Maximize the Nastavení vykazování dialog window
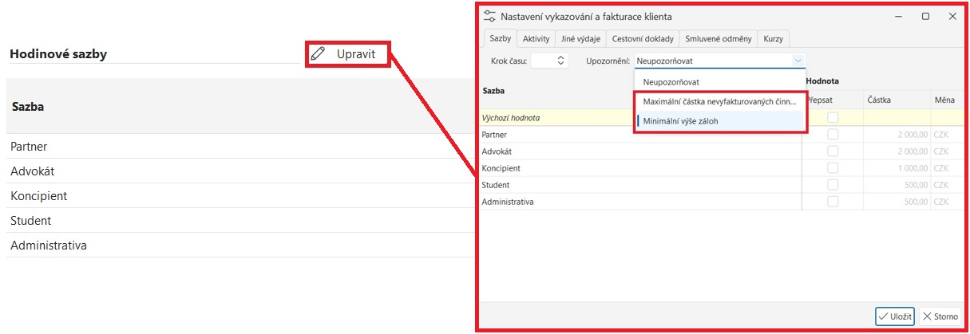970x334 pixels. (925, 16)
